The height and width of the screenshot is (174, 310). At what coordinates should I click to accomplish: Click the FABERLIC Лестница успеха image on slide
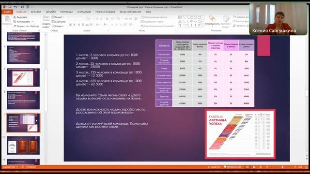[240, 134]
